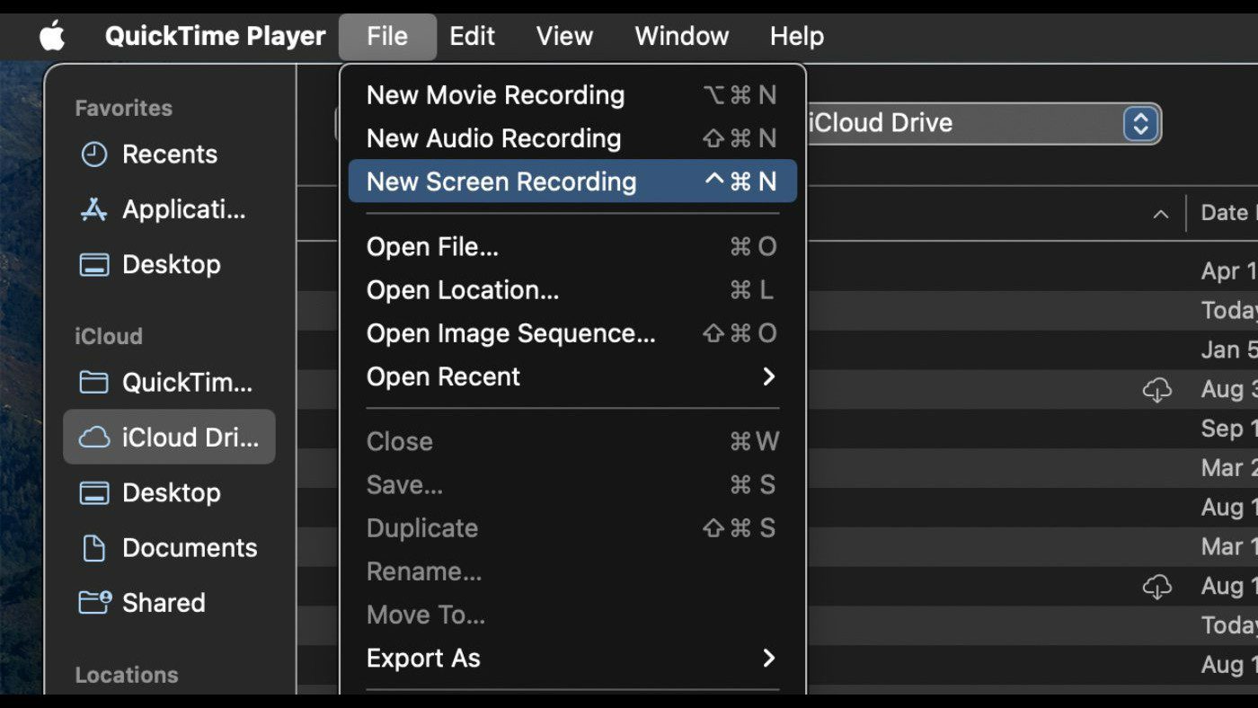Click the Shared folder icon
This screenshot has width=1258, height=708.
[x=94, y=603]
